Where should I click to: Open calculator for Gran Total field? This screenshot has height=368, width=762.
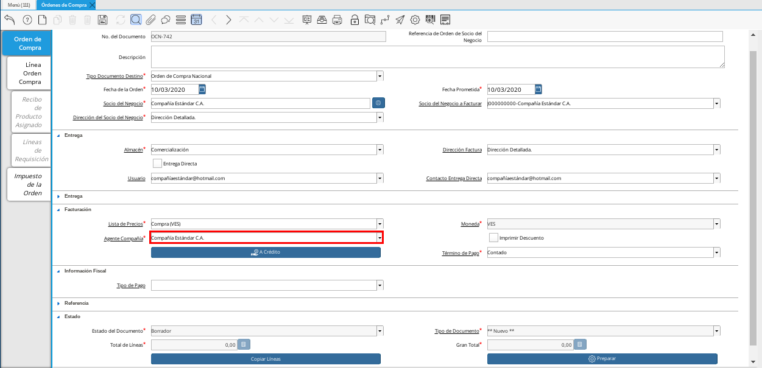[580, 345]
